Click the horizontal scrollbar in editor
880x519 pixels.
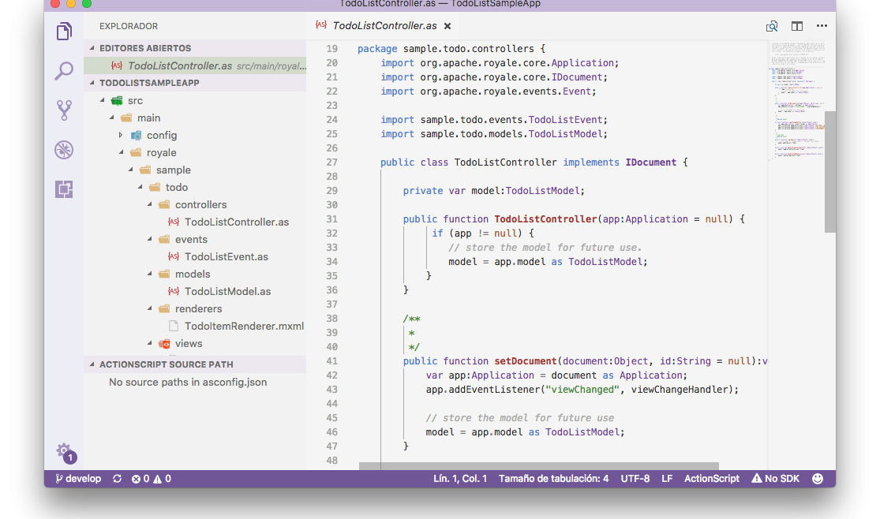538,466
